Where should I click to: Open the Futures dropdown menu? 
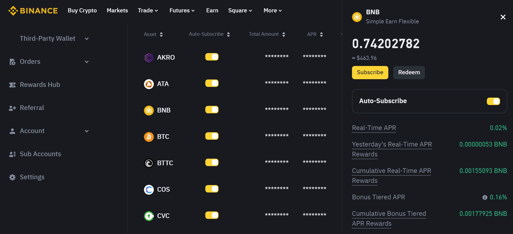182,10
